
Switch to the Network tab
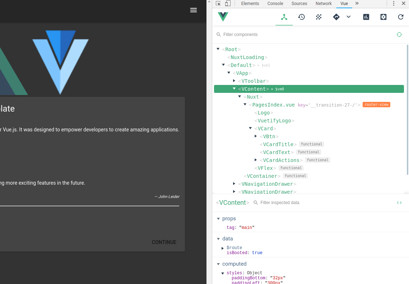click(324, 3)
